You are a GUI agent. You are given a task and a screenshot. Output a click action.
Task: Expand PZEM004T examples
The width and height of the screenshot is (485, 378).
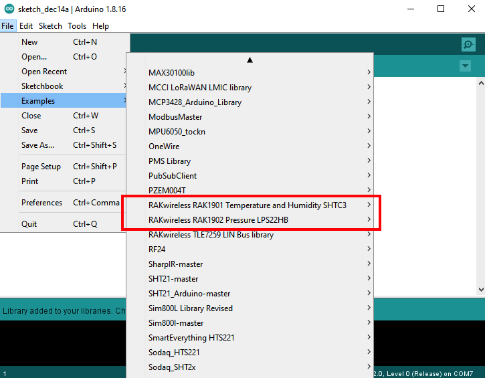click(250, 190)
